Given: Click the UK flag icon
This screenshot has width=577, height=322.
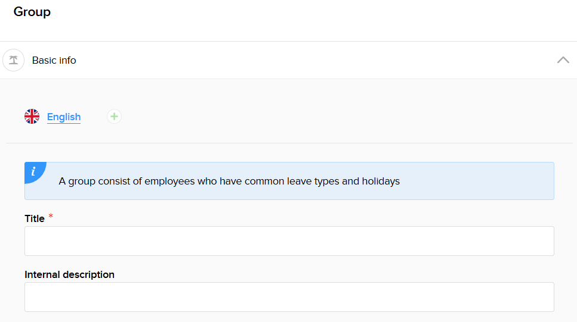Looking at the screenshot, I should point(32,117).
